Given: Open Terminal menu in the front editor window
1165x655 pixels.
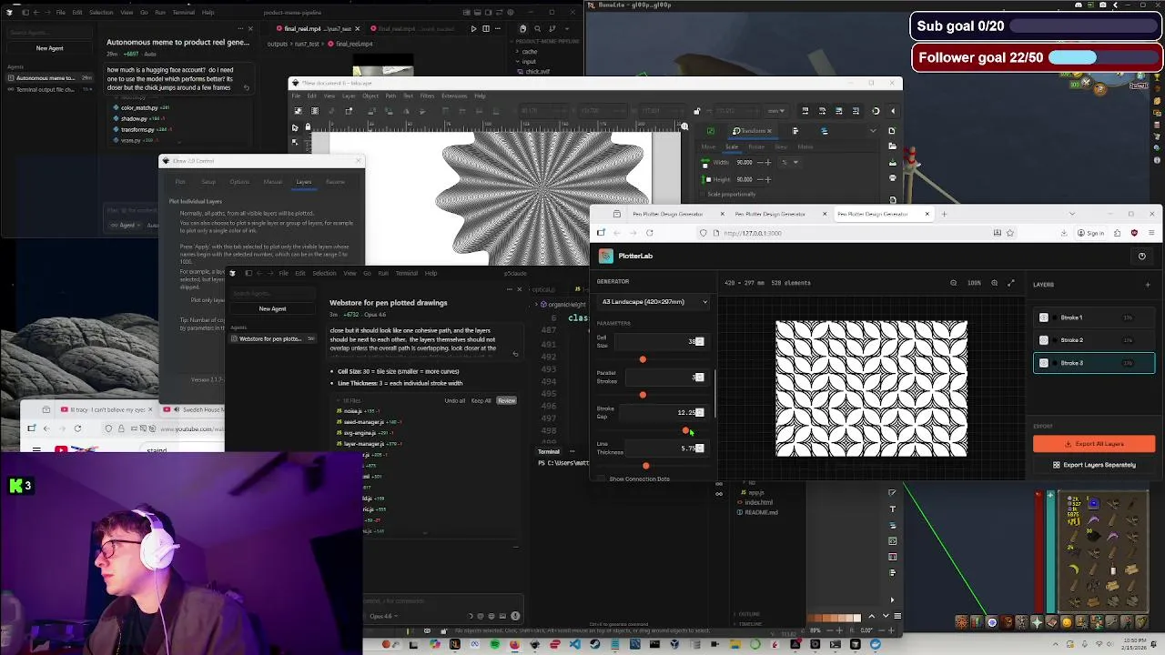Looking at the screenshot, I should [x=406, y=273].
